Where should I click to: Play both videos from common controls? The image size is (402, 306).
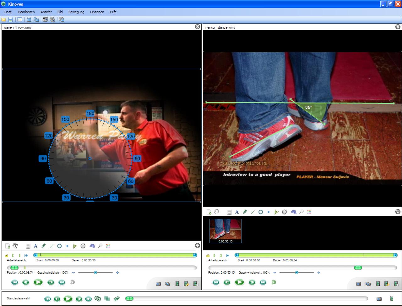pos(68,298)
